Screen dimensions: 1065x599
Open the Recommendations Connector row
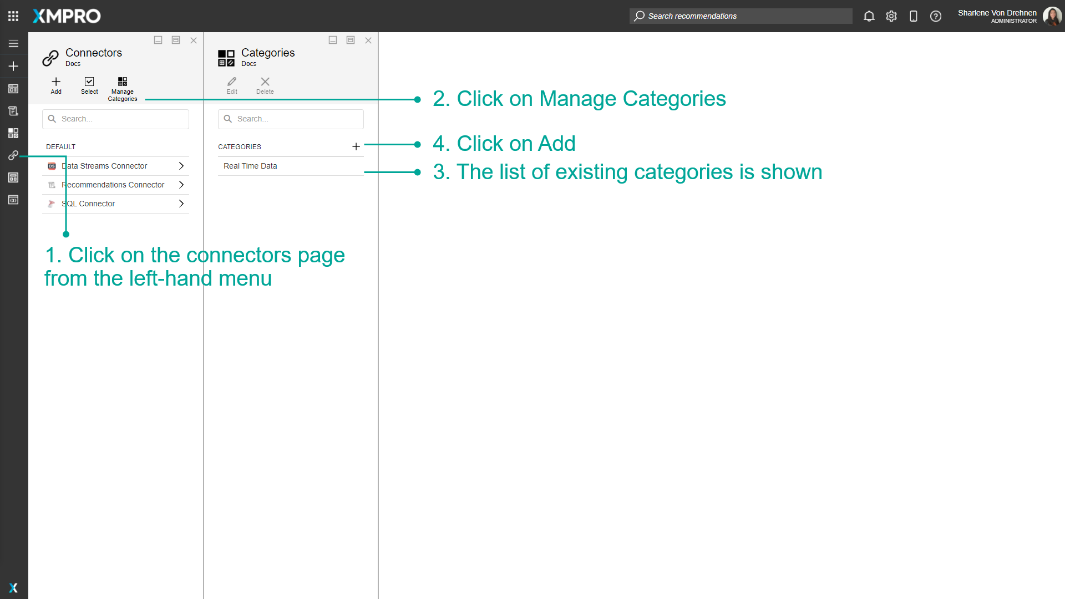pyautogui.click(x=115, y=185)
